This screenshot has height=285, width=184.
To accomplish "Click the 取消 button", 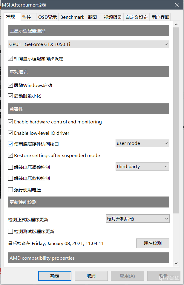I will tap(91, 276).
